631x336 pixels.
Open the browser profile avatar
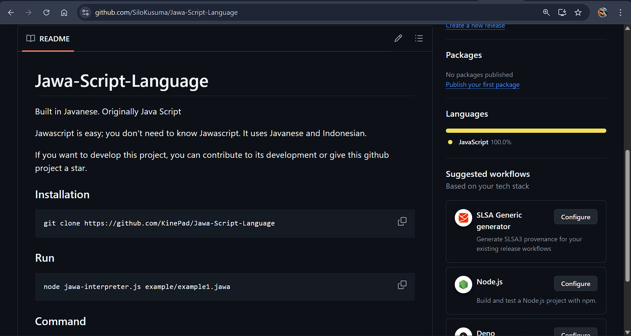602,12
